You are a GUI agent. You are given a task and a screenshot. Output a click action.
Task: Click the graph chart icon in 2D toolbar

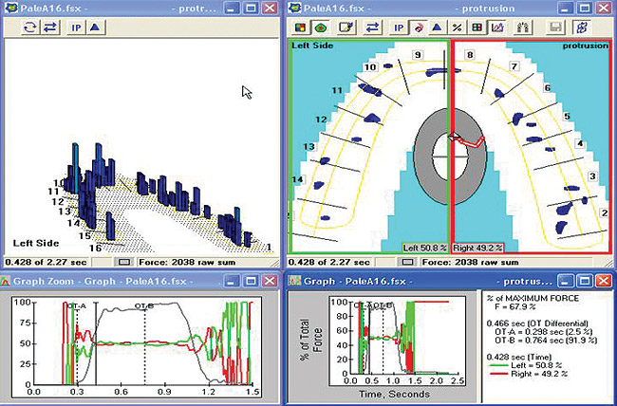(x=495, y=27)
